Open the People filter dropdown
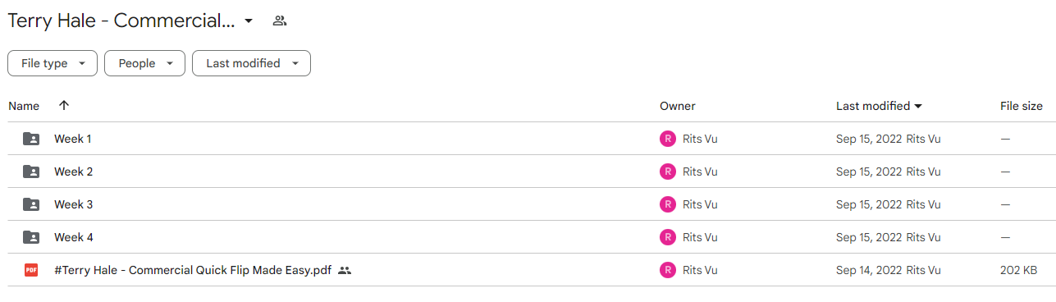This screenshot has height=302, width=1056. (144, 63)
